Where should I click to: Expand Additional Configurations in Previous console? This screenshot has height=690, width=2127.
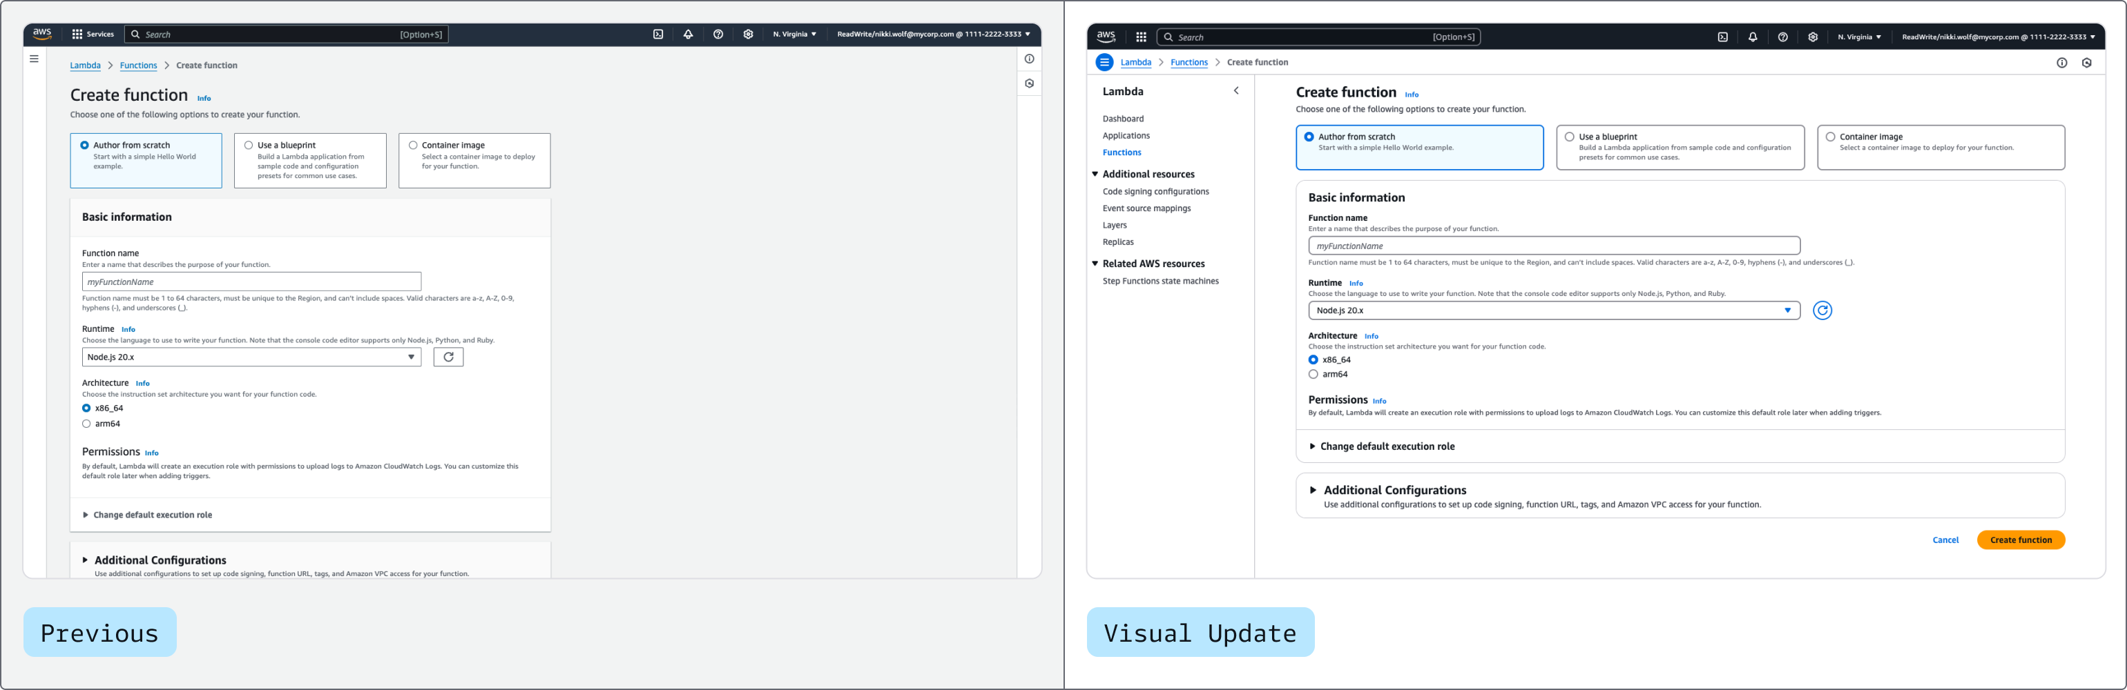click(155, 560)
